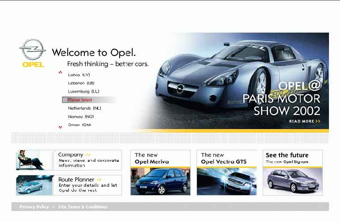Image resolution: width=340 pixels, height=222 pixels.
Task: Click See the future Opel Signum heading
Action: point(287,158)
